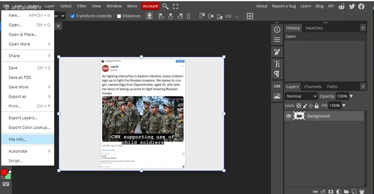Open Layers panel options menu
Screen dimensions: 374x194
[x=363, y=86]
